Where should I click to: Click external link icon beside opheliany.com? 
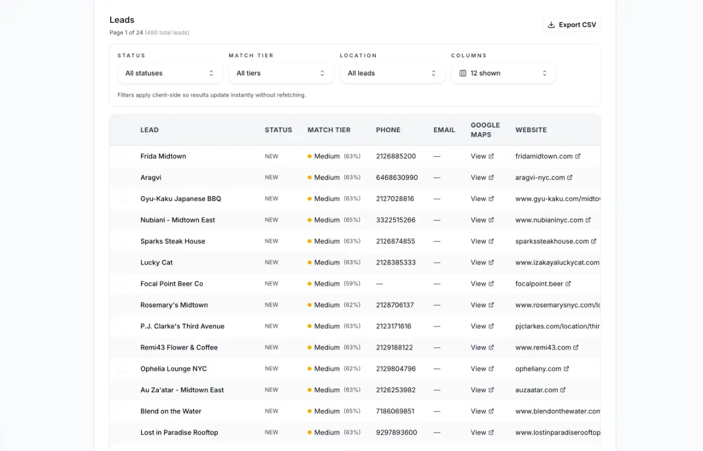[x=567, y=369]
